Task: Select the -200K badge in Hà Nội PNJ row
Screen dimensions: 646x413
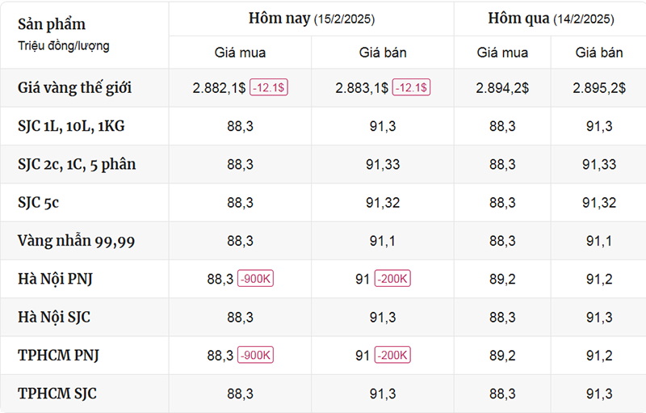Action: (x=392, y=279)
